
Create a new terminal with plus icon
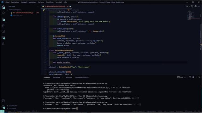coord(185,77)
